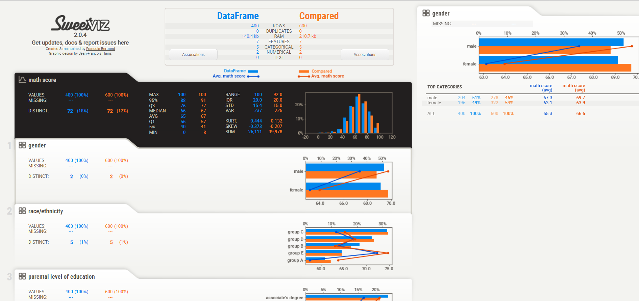Screen dimensions: 639x301
Task: Click the race/ethnicity category grid icon
Action: click(x=22, y=211)
